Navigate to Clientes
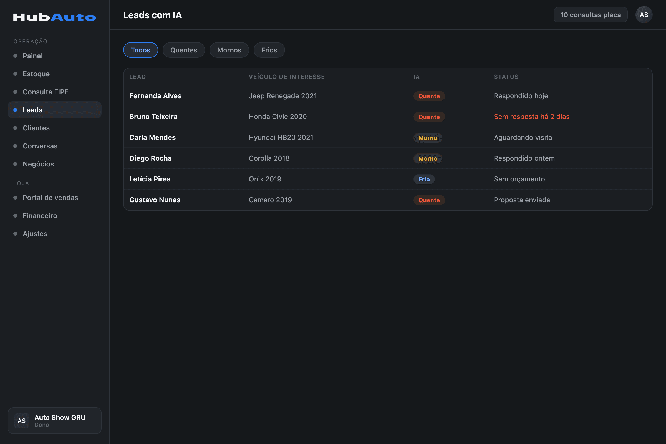Viewport: 666px width, 444px height. [x=55, y=128]
